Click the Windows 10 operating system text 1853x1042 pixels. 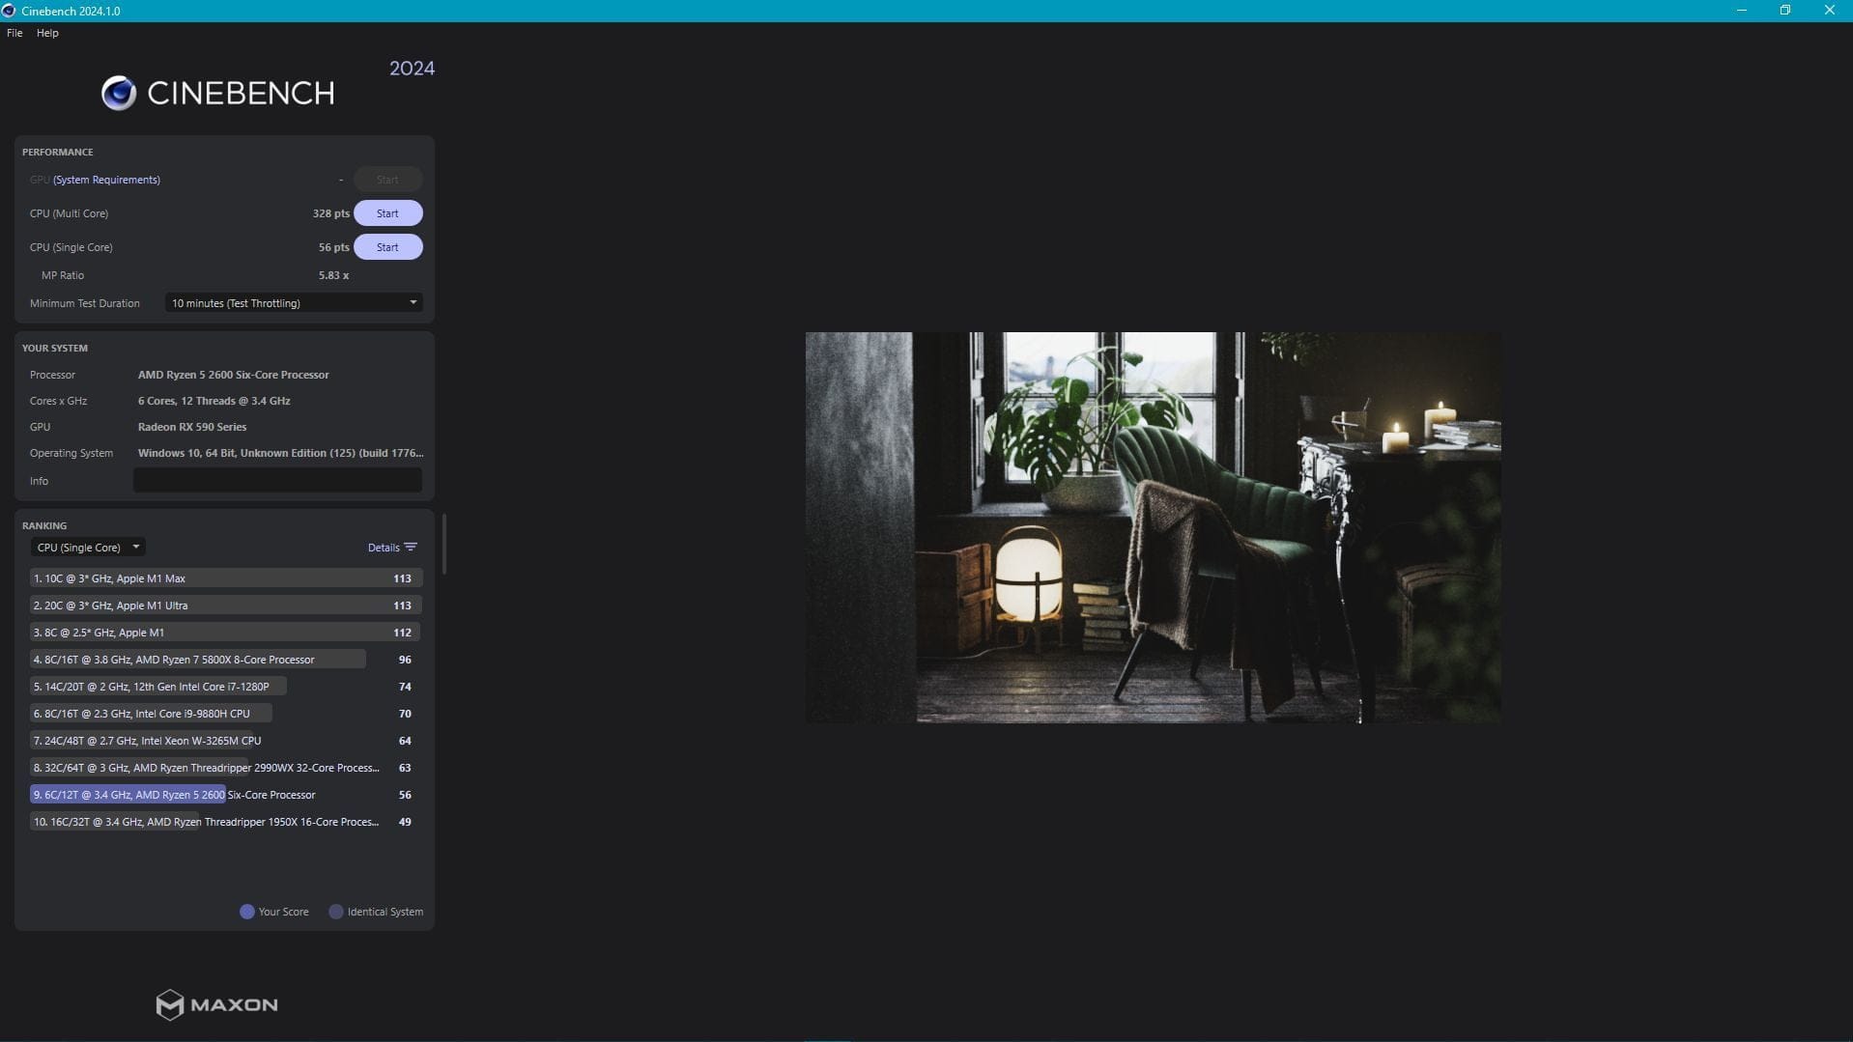click(281, 453)
